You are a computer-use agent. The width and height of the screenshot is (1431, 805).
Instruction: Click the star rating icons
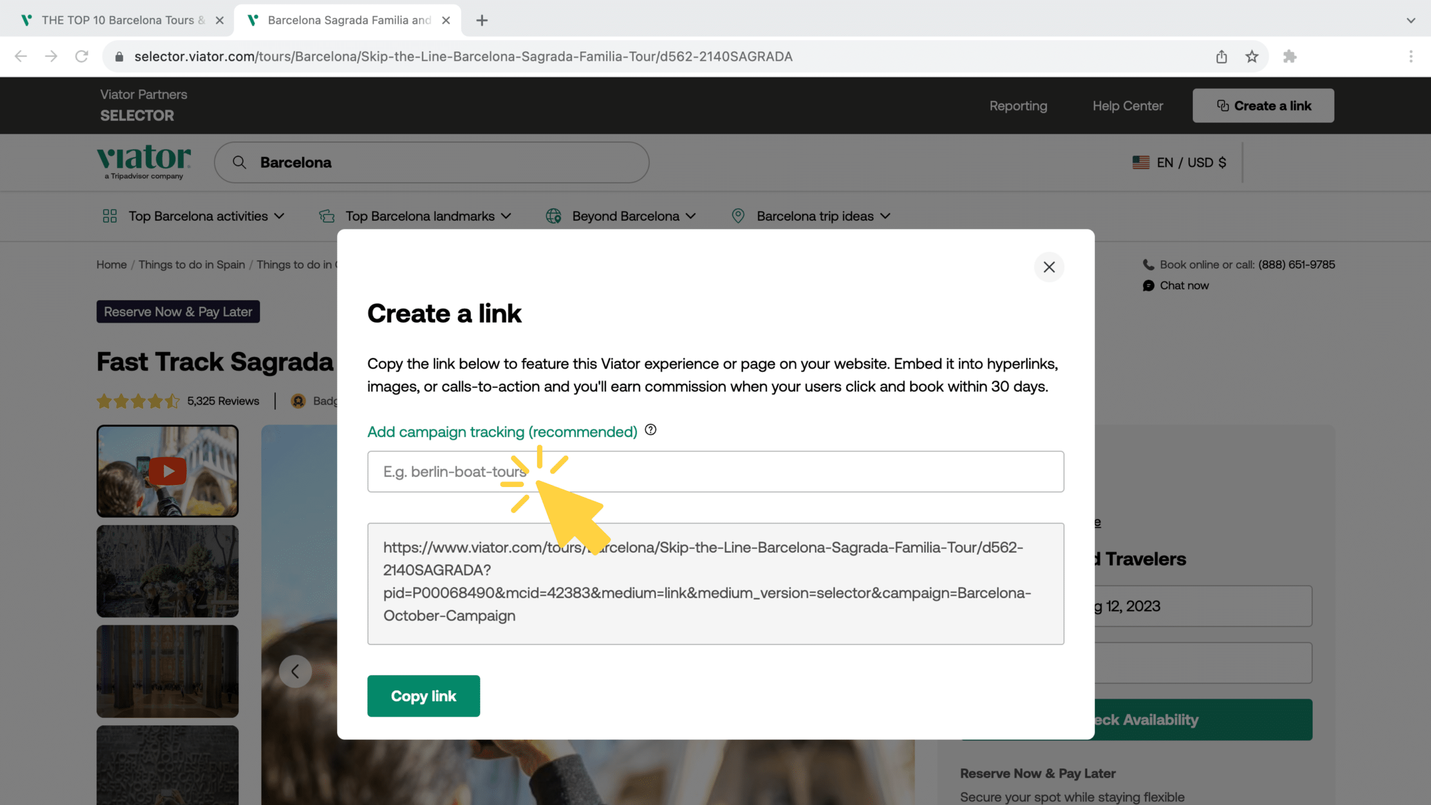[138, 401]
